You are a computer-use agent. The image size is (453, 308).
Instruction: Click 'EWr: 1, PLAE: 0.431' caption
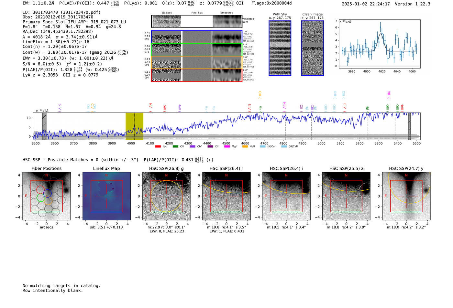[x=227, y=231]
